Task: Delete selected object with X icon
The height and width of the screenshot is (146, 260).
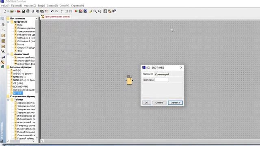Action: click(x=46, y=11)
